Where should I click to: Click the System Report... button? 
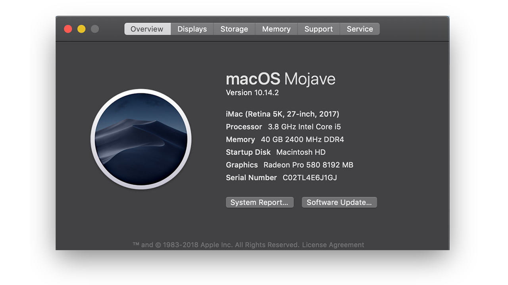260,202
